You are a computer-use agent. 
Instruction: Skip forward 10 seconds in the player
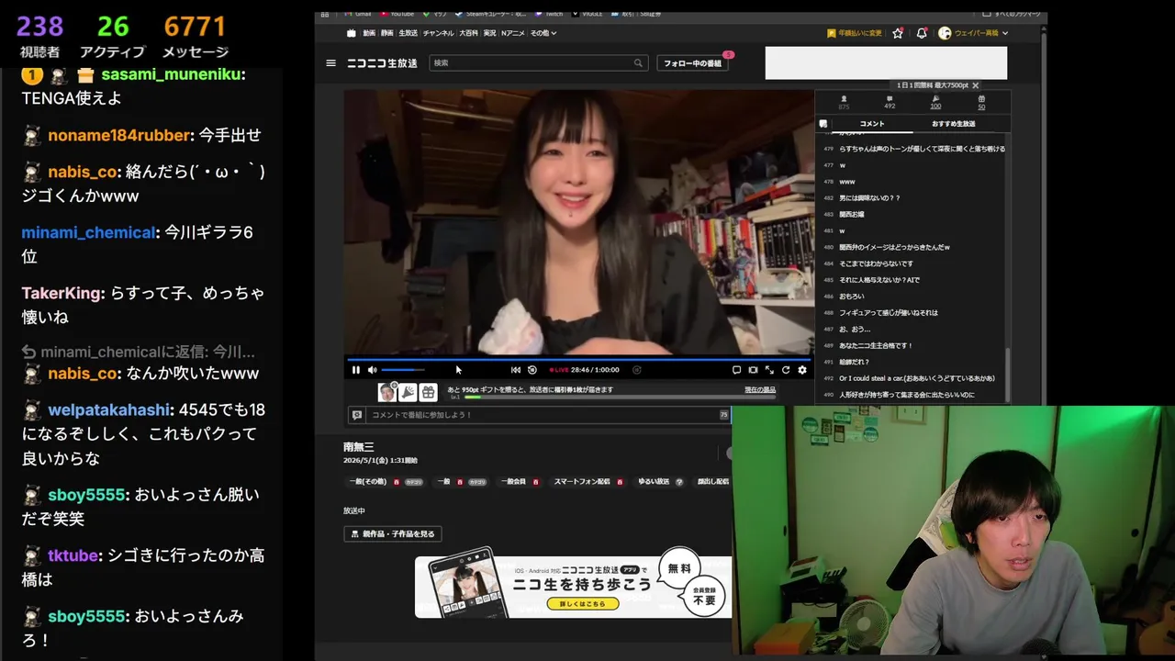click(x=636, y=370)
